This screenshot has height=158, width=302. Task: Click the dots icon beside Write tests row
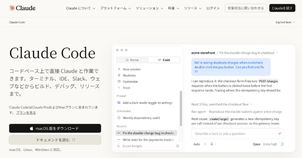click(119, 140)
